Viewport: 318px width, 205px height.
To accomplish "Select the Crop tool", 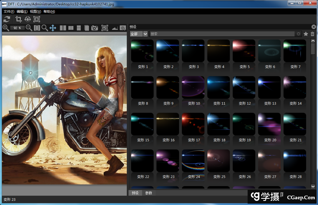I will pyautogui.click(x=19, y=19).
